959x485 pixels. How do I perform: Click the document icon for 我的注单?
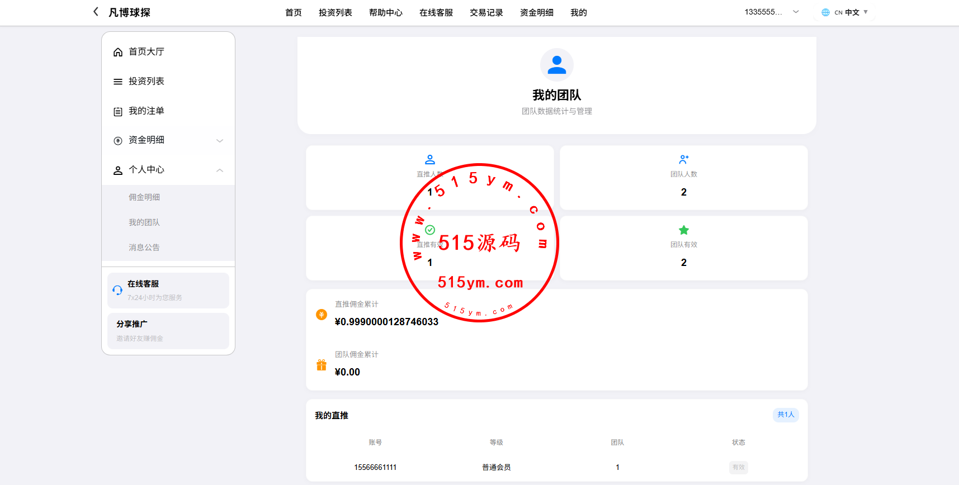[118, 112]
